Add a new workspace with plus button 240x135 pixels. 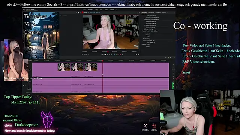[x=117, y=10]
